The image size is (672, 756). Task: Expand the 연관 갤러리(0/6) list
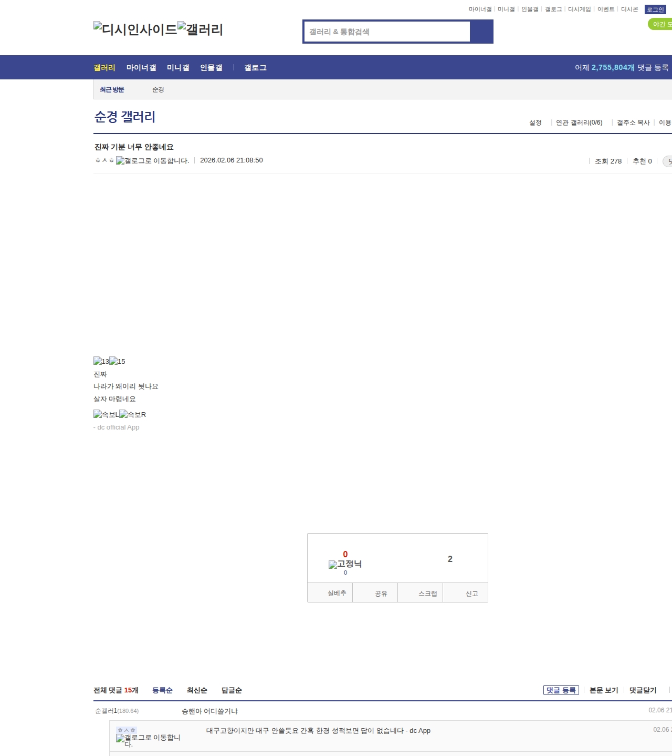579,122
